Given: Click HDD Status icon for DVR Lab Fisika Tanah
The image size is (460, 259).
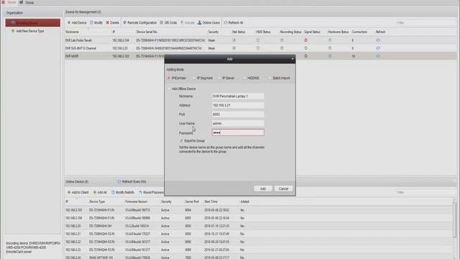Looking at the screenshot, I should [x=258, y=40].
